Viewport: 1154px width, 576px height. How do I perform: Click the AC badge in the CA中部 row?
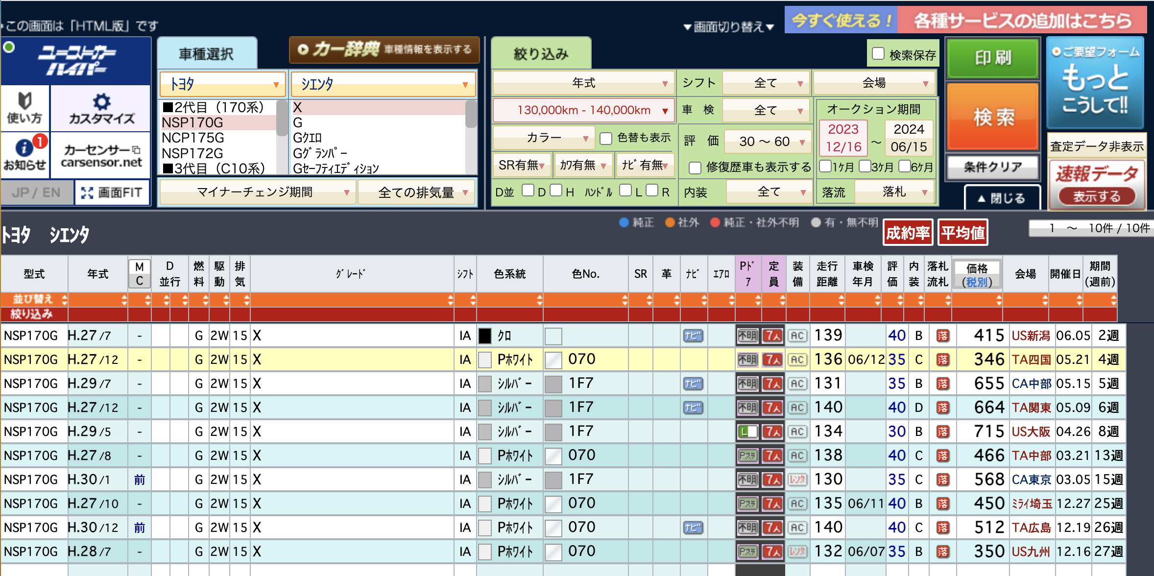coord(797,384)
